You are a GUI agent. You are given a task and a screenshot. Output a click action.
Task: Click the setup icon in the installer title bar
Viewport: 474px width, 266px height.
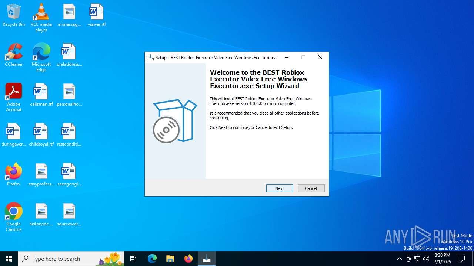[x=150, y=57]
